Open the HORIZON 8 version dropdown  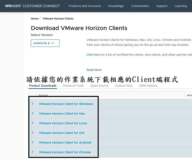tap(45, 43)
